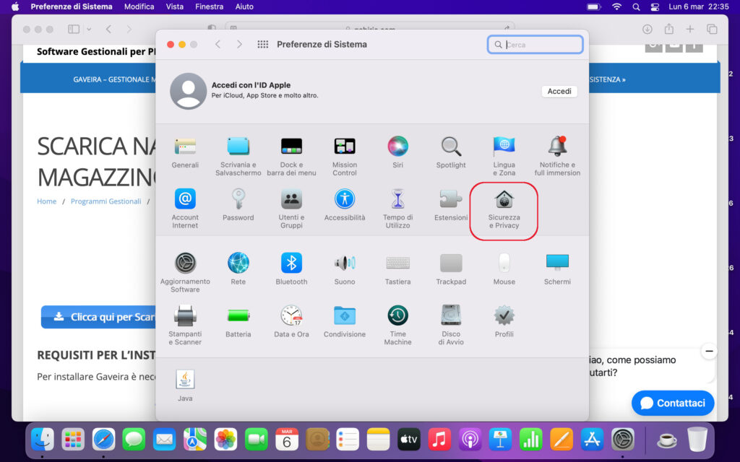Open Accessibilità preferences
Image resolution: width=740 pixels, height=462 pixels.
[345, 204]
